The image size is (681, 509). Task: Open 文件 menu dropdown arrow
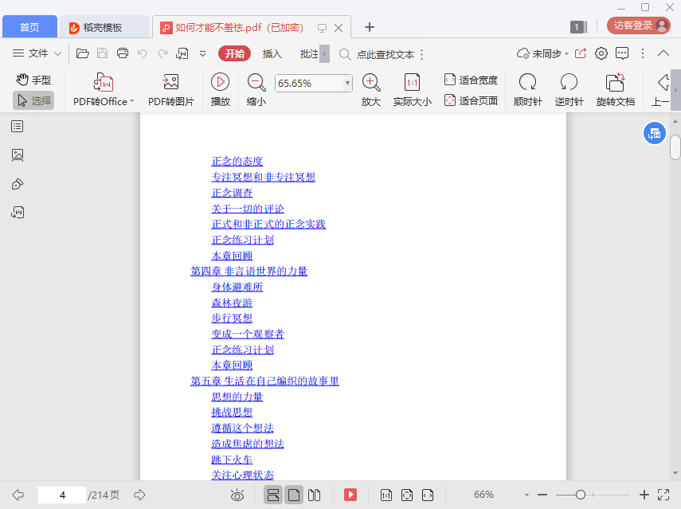(57, 53)
